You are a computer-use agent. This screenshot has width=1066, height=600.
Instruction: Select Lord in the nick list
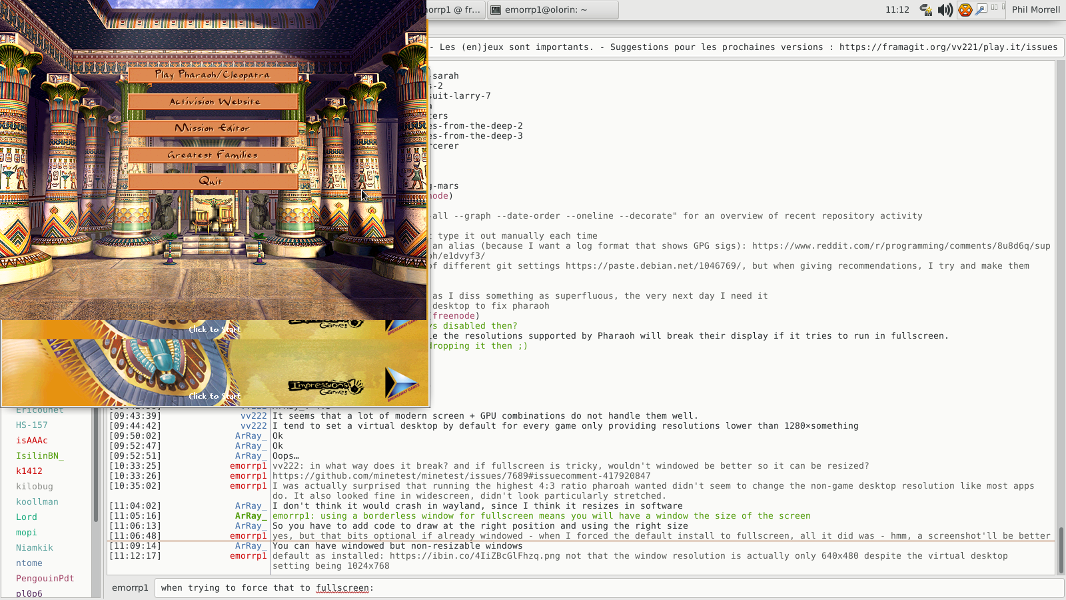coord(27,517)
